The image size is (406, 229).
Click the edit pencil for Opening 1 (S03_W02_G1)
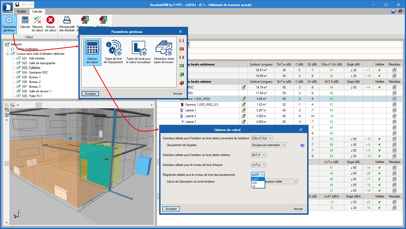click(x=244, y=105)
